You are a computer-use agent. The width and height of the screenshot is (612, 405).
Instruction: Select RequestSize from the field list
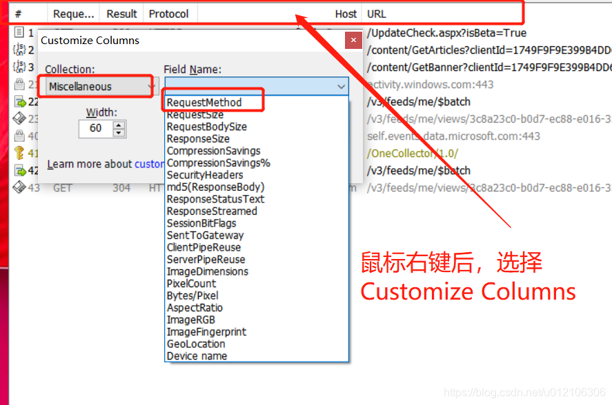(x=195, y=114)
